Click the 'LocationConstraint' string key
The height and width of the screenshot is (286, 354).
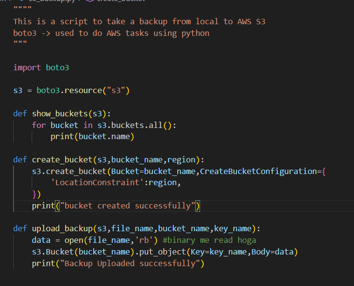coord(97,183)
